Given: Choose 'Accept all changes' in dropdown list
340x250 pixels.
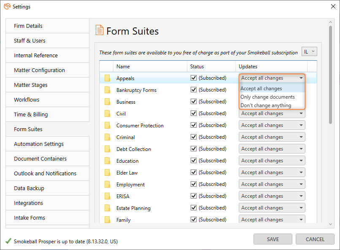Looking at the screenshot, I should click(272, 89).
